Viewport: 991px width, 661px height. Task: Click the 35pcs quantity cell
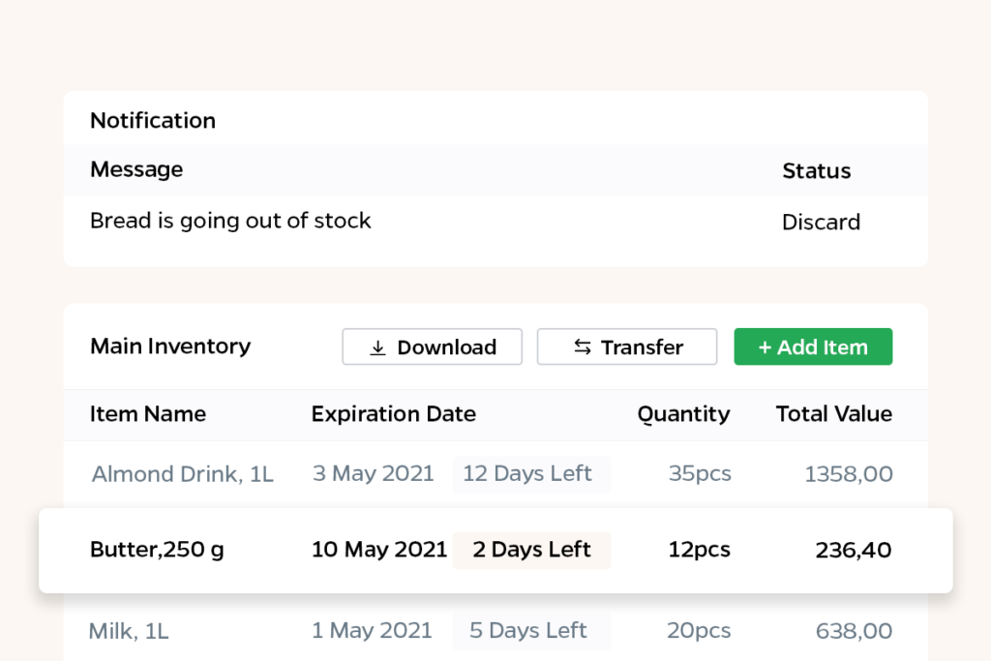tap(700, 474)
